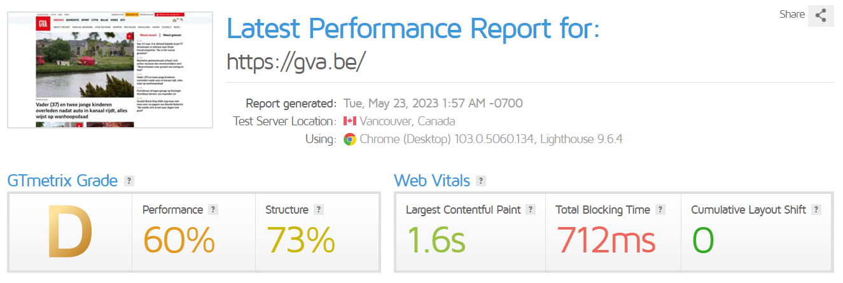Open help icon next to GTmetrix Grade

click(x=129, y=181)
